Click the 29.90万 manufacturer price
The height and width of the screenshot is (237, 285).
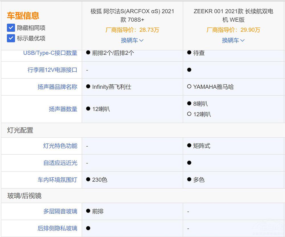[250, 30]
